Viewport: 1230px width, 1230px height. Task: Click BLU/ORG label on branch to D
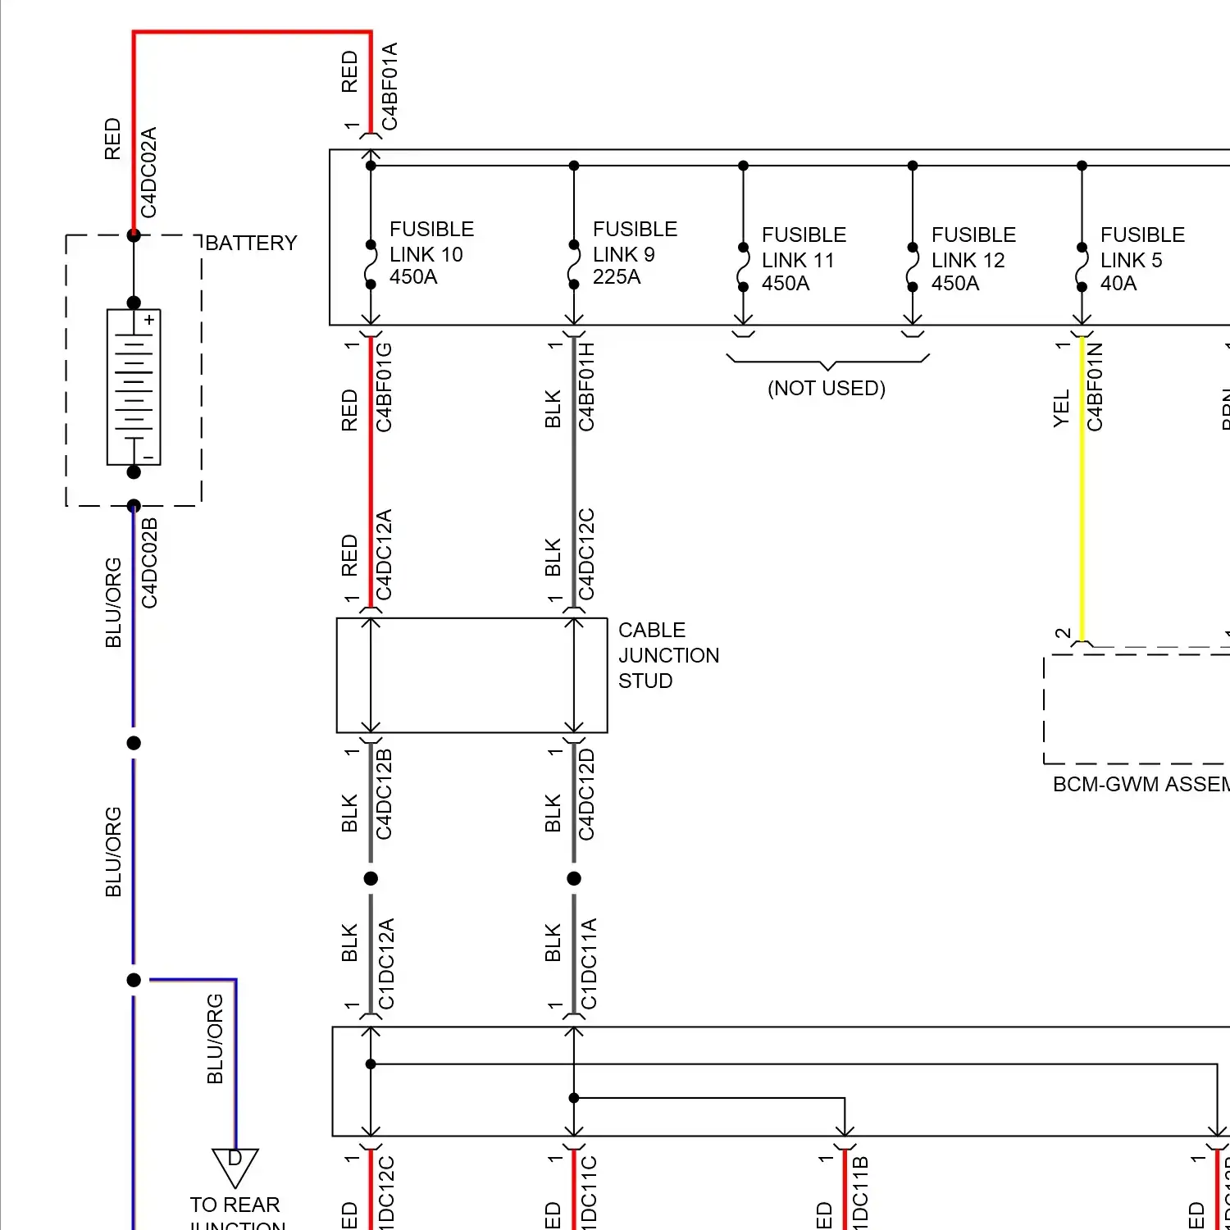[215, 1039]
